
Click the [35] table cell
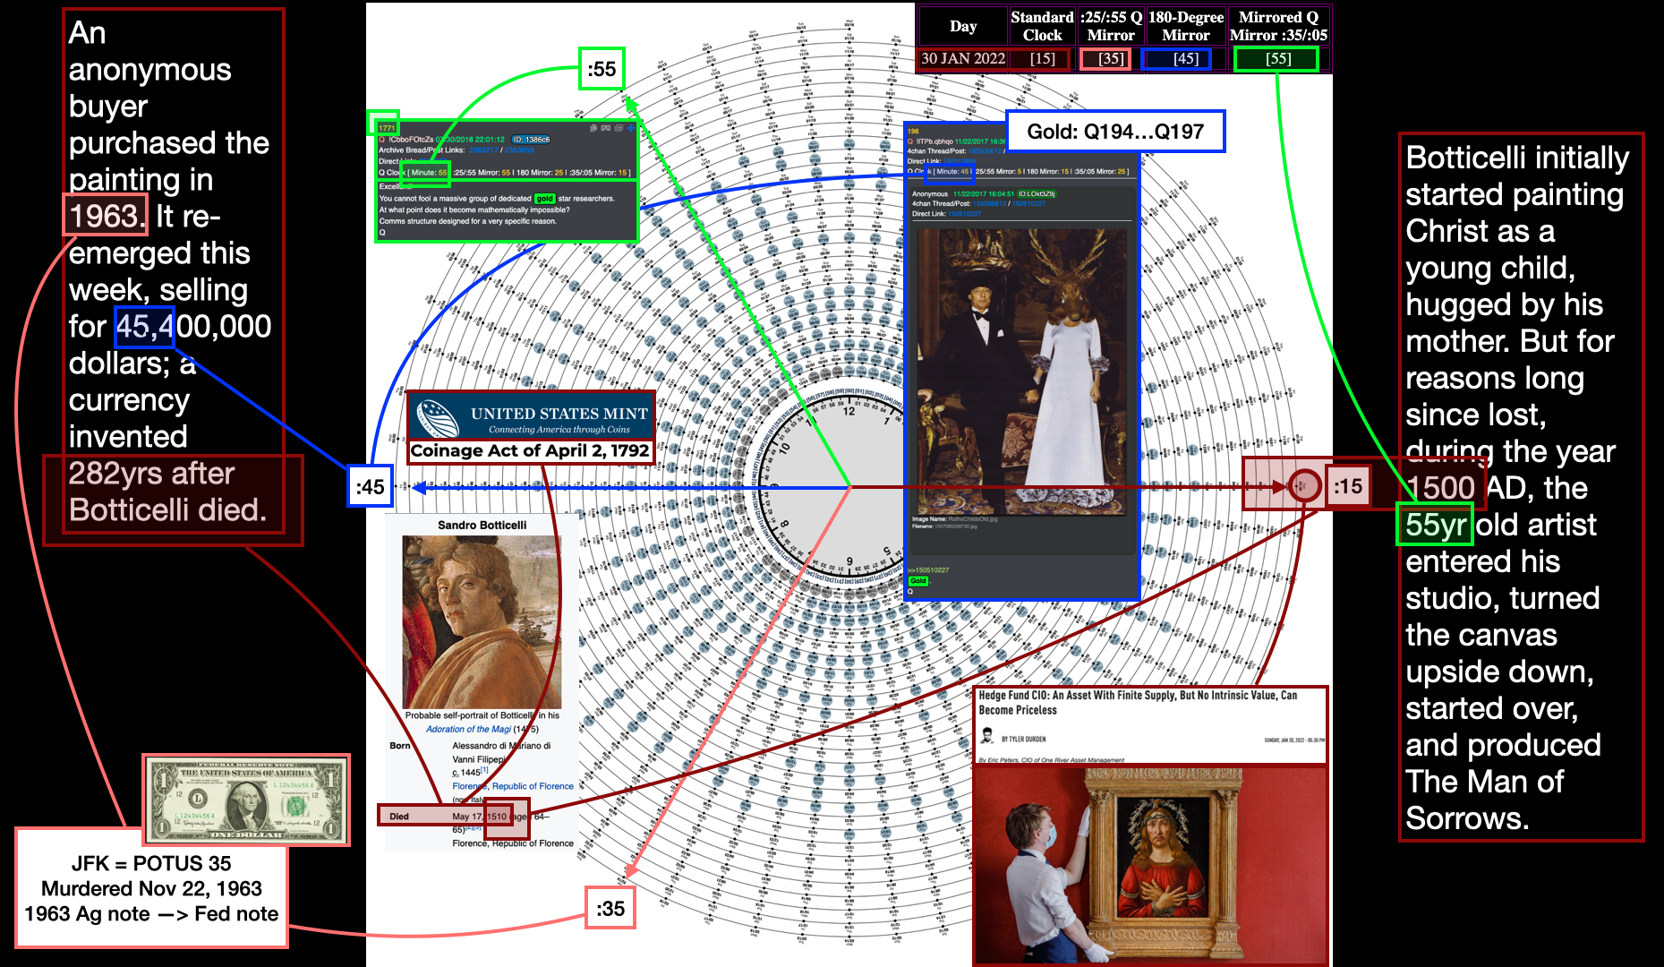tap(1111, 58)
